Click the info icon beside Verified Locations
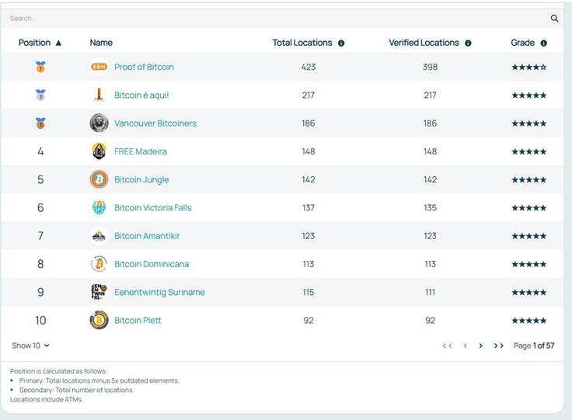 [468, 43]
